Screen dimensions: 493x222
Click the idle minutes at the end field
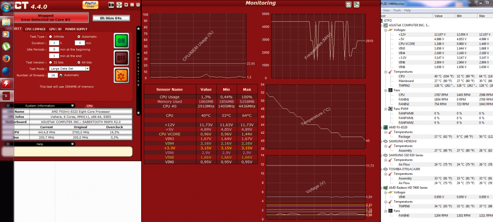coord(53,55)
